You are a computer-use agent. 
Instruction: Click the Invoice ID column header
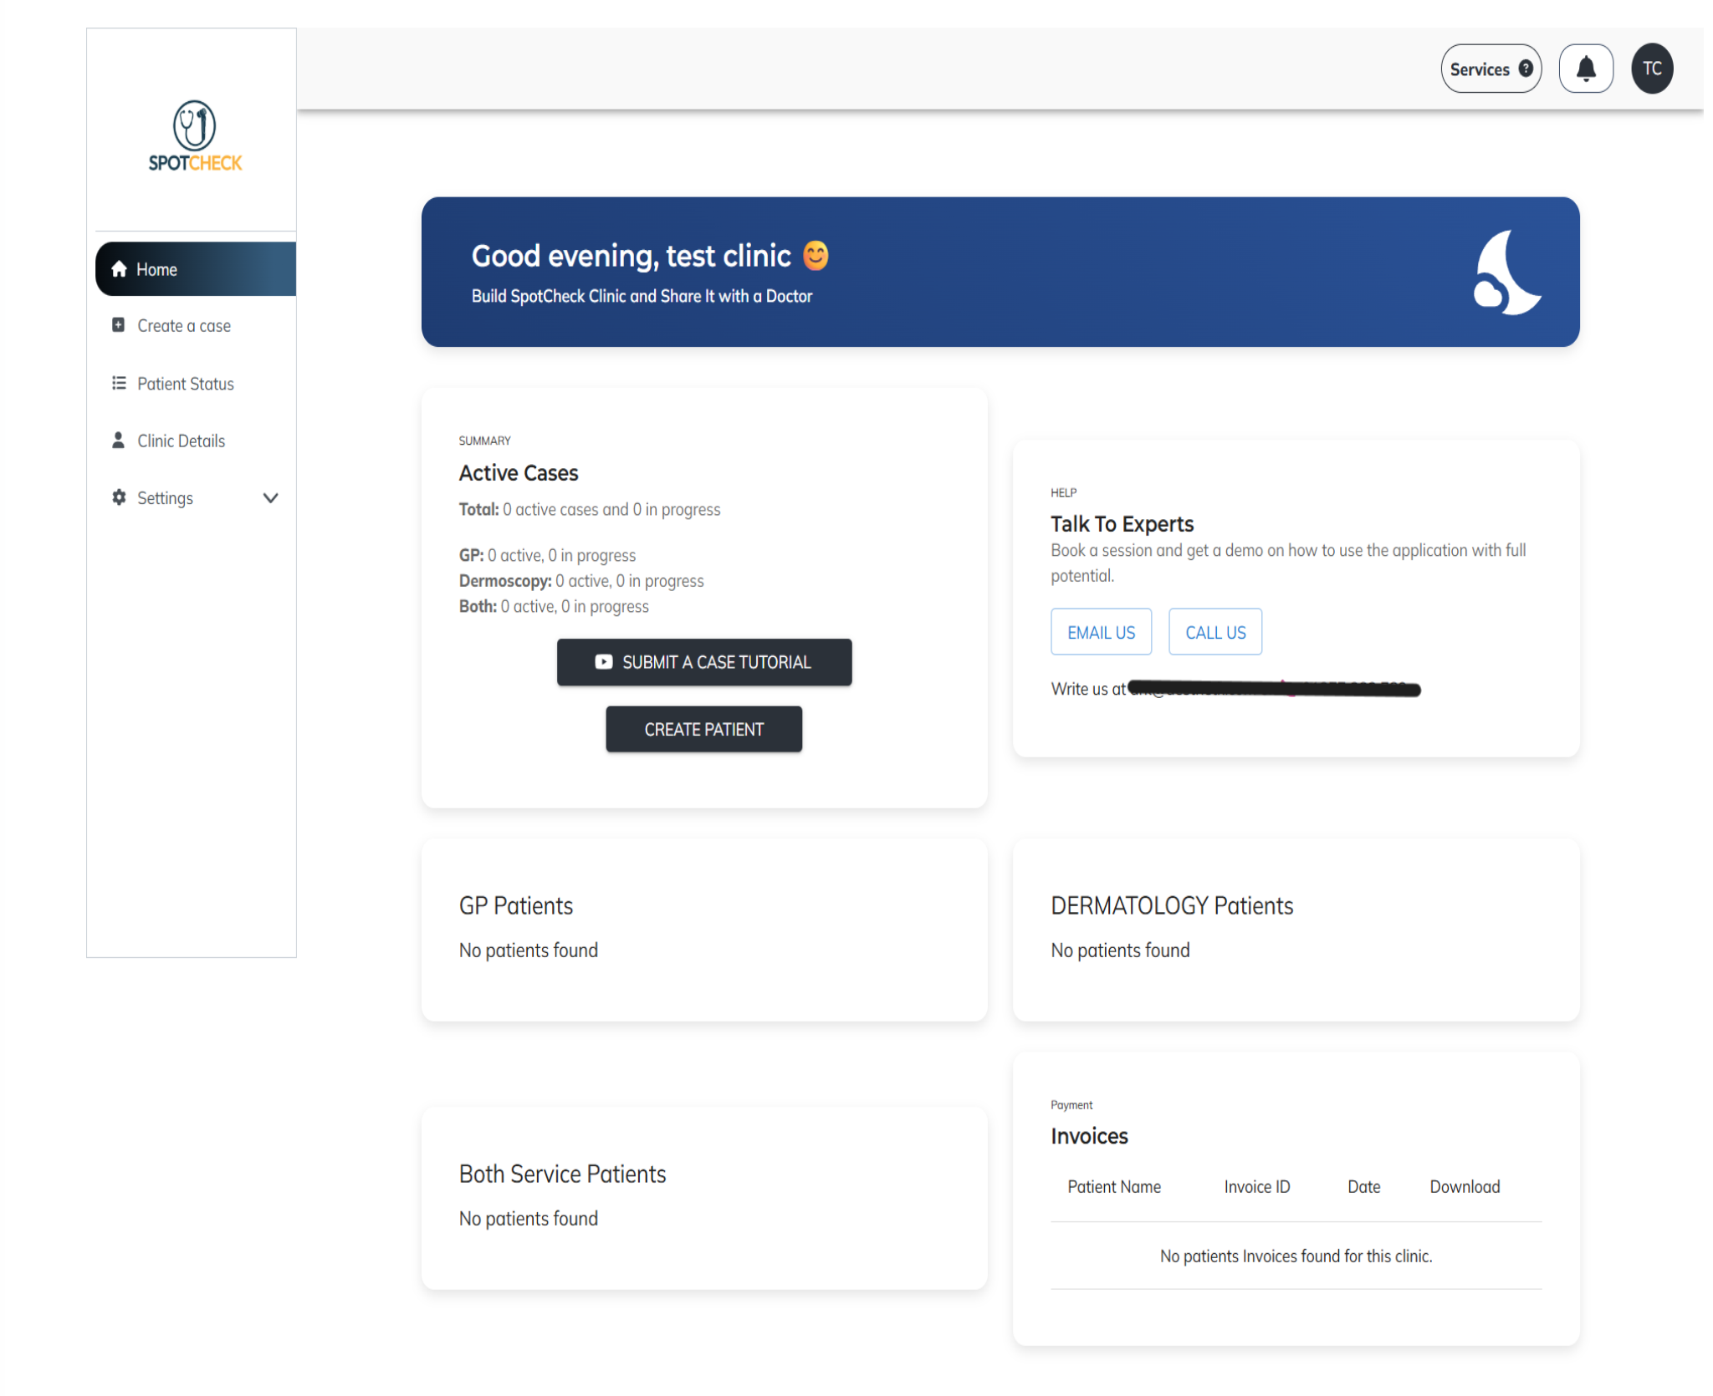point(1256,1186)
